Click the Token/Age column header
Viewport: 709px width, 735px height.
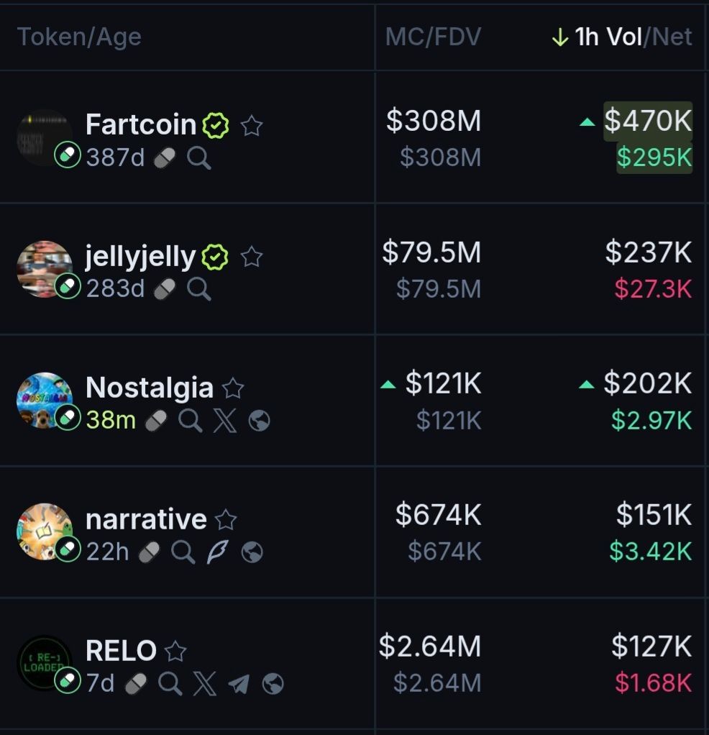[79, 37]
